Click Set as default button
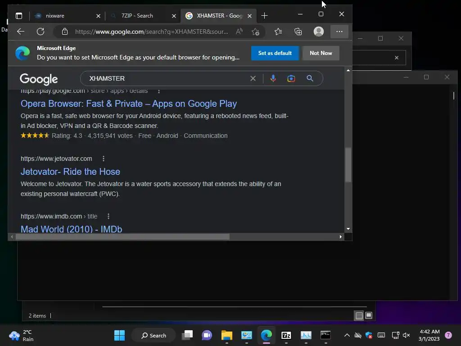Image resolution: width=461 pixels, height=346 pixels. (275, 53)
